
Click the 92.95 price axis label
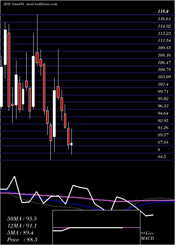[x=163, y=121]
